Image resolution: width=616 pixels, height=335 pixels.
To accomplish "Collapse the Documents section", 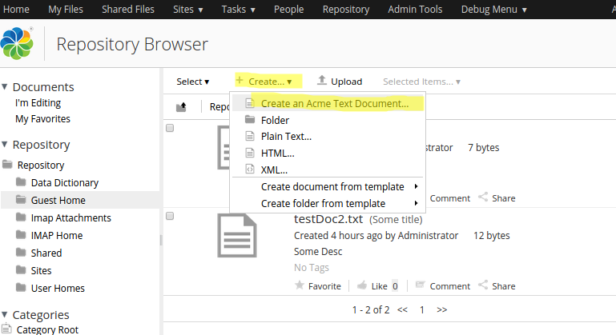I will tap(5, 86).
